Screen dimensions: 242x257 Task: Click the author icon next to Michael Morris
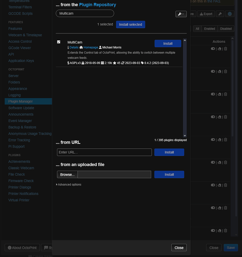pyautogui.click(x=101, y=47)
